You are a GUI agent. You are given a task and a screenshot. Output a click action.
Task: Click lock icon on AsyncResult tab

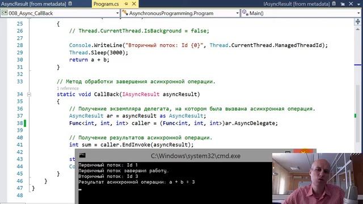70,4
